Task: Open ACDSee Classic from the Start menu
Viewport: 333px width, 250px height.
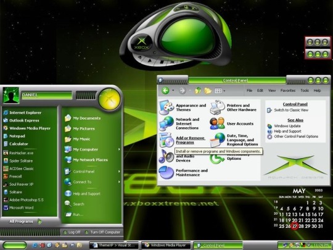Action: click(18, 169)
